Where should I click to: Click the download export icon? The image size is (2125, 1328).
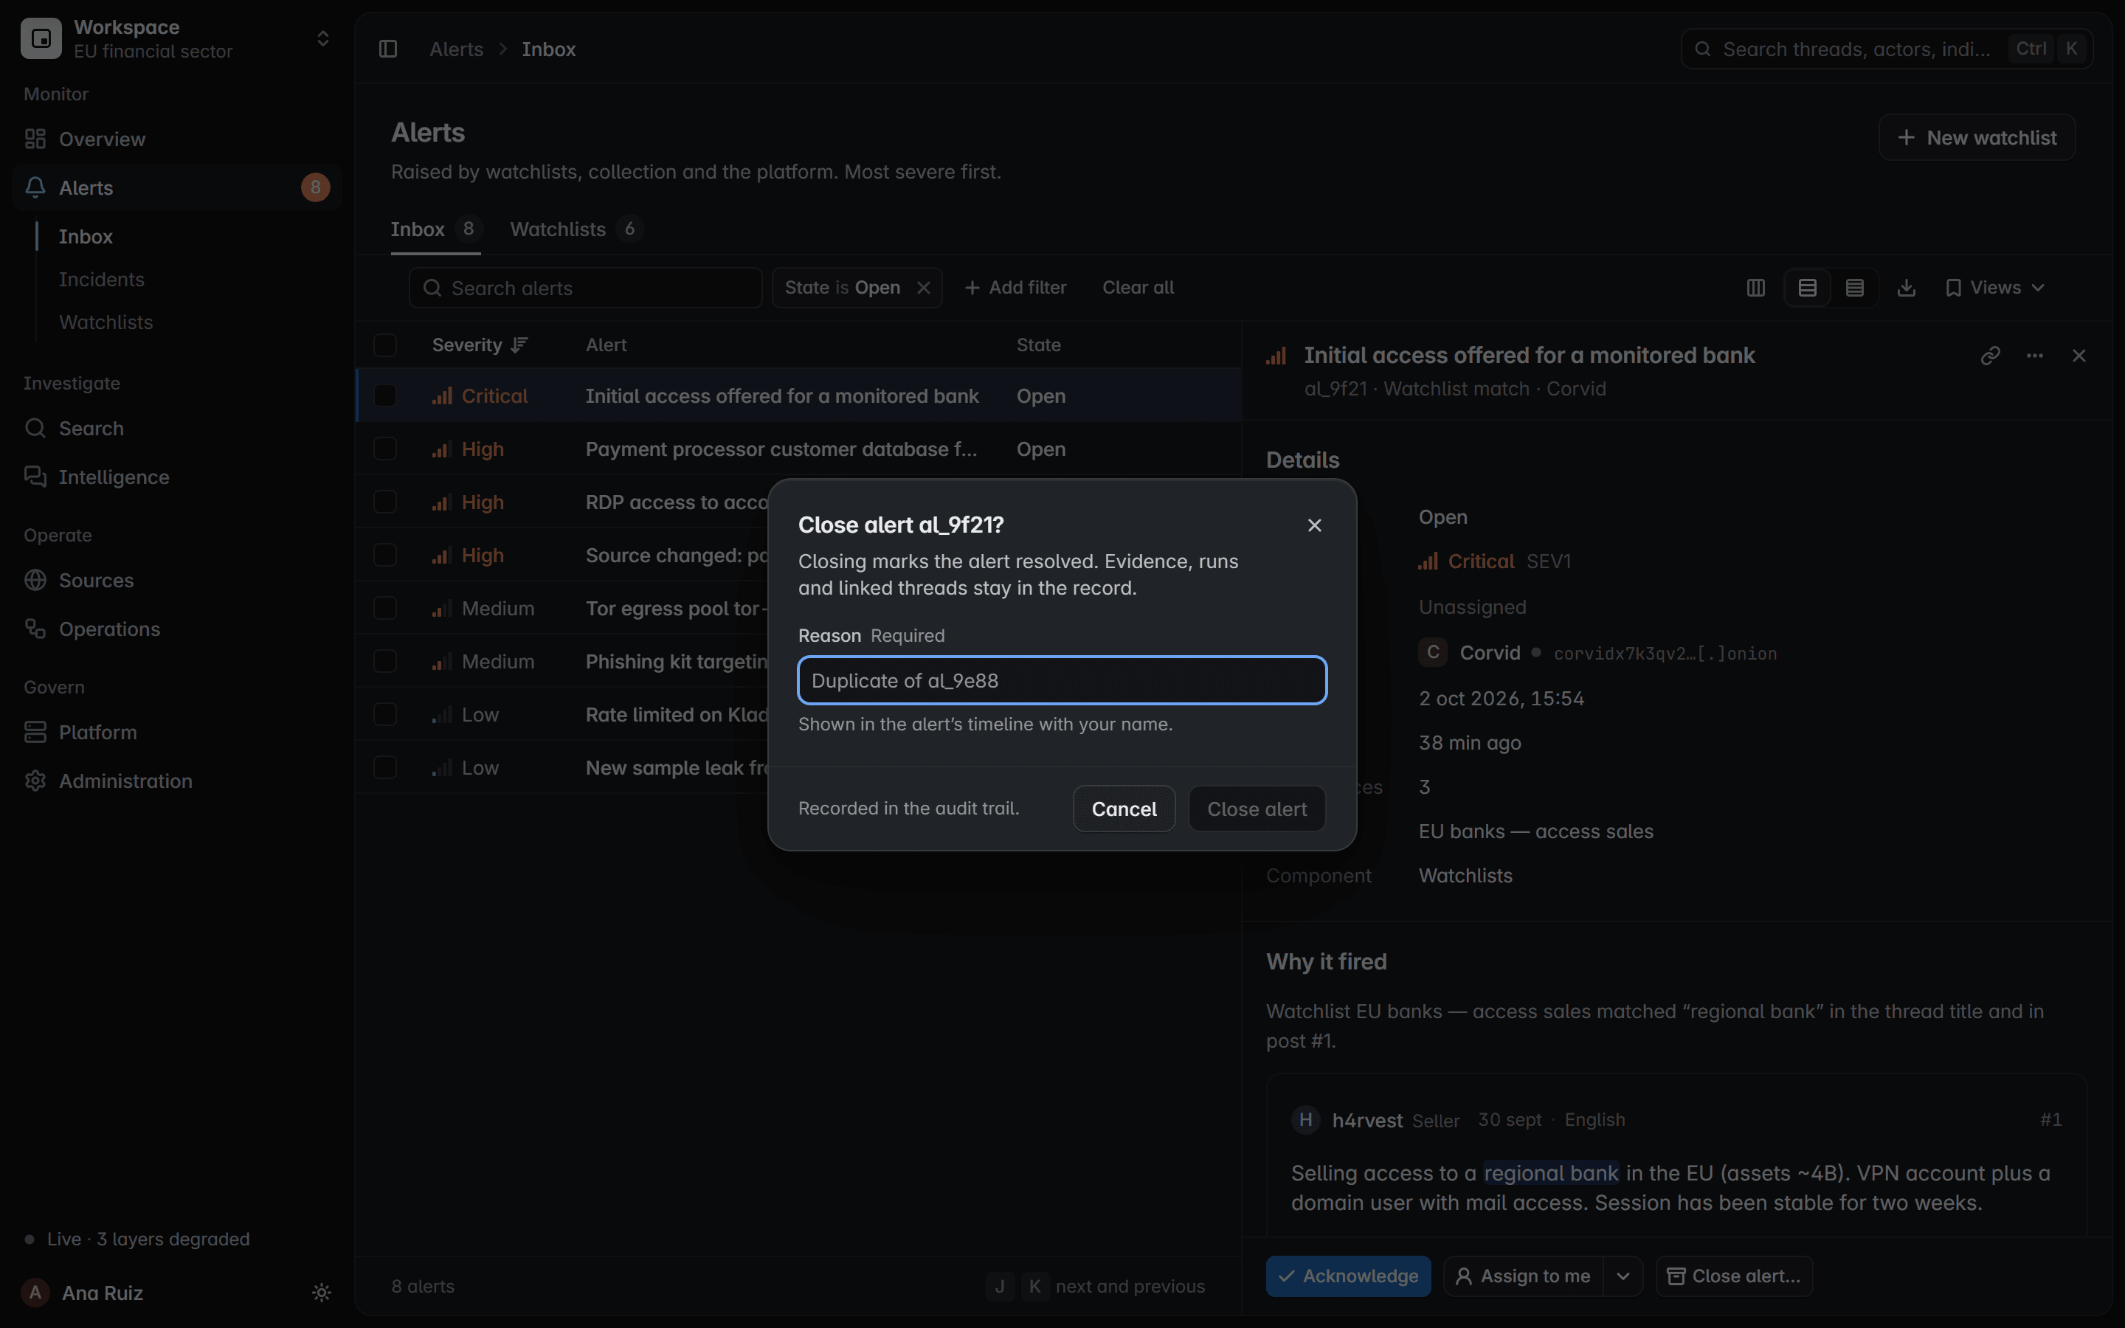click(1907, 288)
